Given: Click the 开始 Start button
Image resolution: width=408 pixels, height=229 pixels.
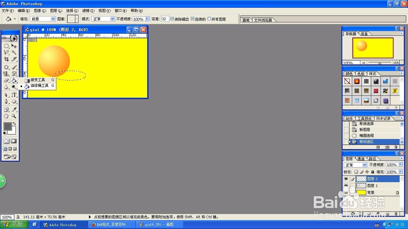Looking at the screenshot, I should click(13, 225).
